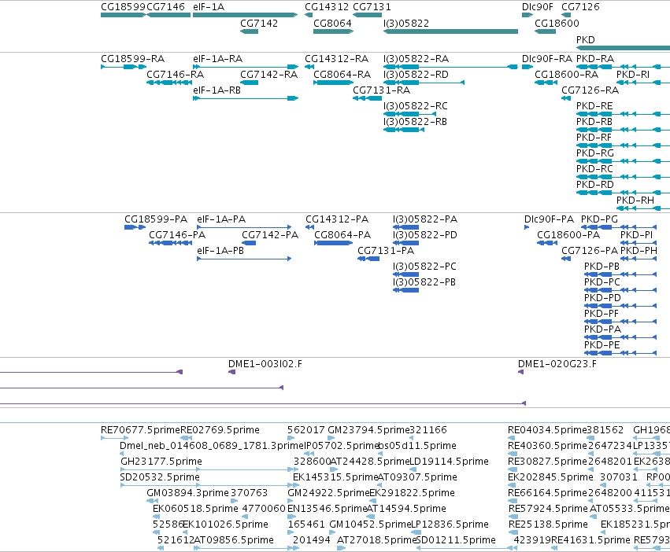
Task: Click transcript eIF-1A-RA
Action: tap(217, 58)
